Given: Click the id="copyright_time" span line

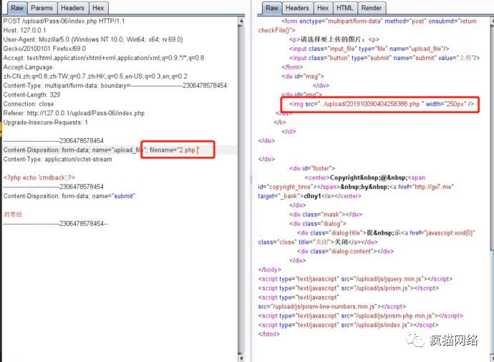Looking at the screenshot, I should 356,187.
